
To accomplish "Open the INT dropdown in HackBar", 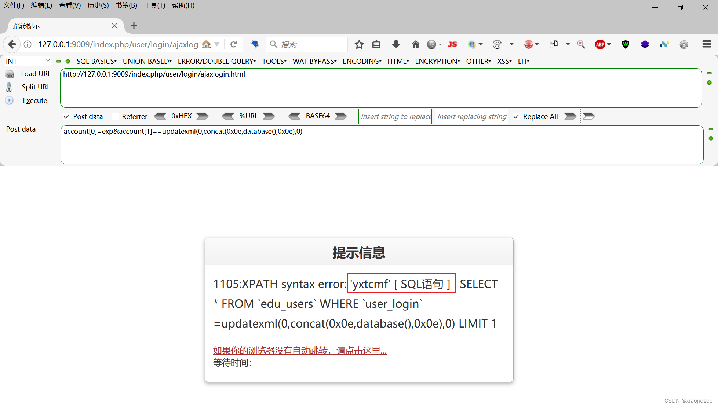I will tap(28, 61).
